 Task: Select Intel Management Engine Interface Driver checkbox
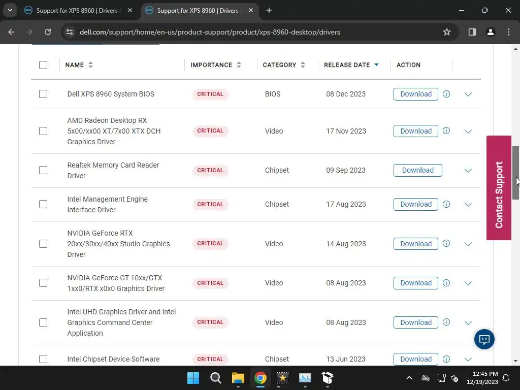coord(43,204)
